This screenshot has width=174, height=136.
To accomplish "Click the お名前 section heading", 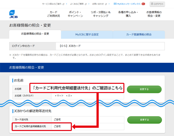I will pyautogui.click(x=19, y=80).
